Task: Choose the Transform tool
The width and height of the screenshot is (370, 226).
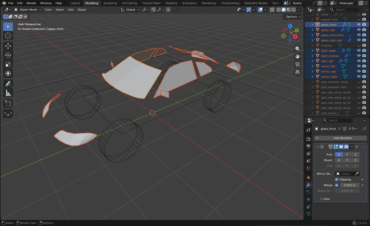Action: pyautogui.click(x=8, y=73)
